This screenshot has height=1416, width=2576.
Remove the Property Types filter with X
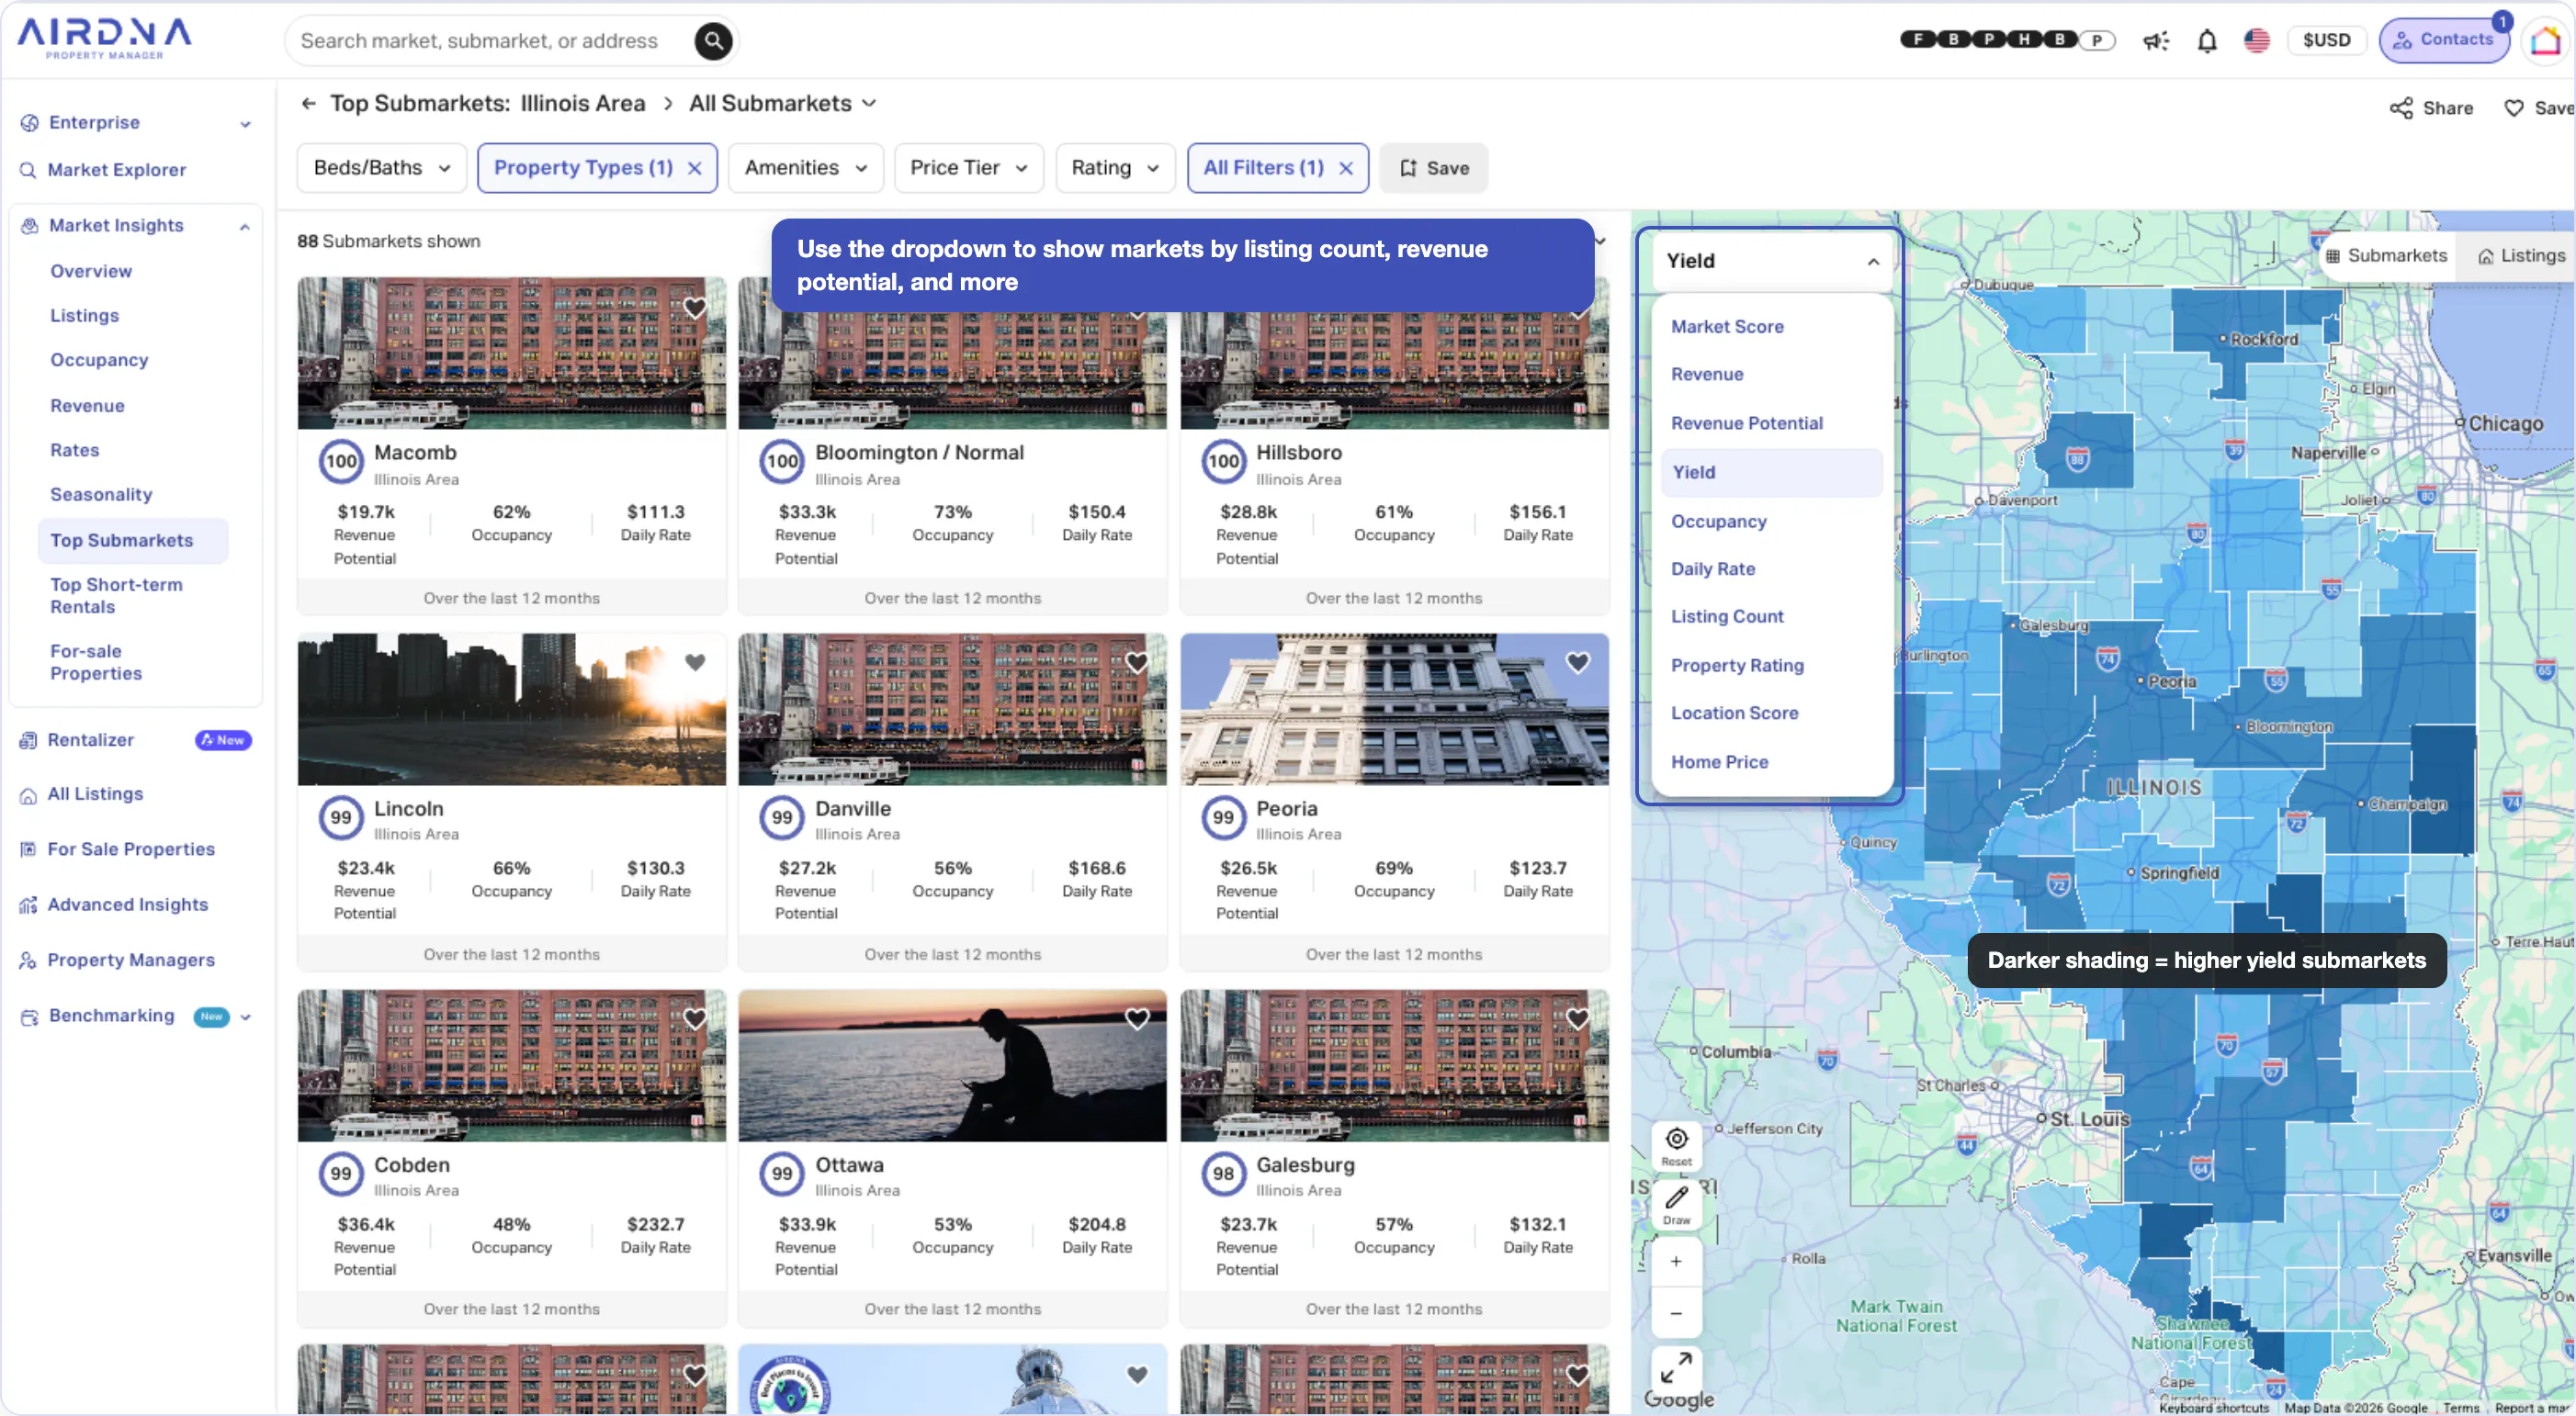point(695,169)
